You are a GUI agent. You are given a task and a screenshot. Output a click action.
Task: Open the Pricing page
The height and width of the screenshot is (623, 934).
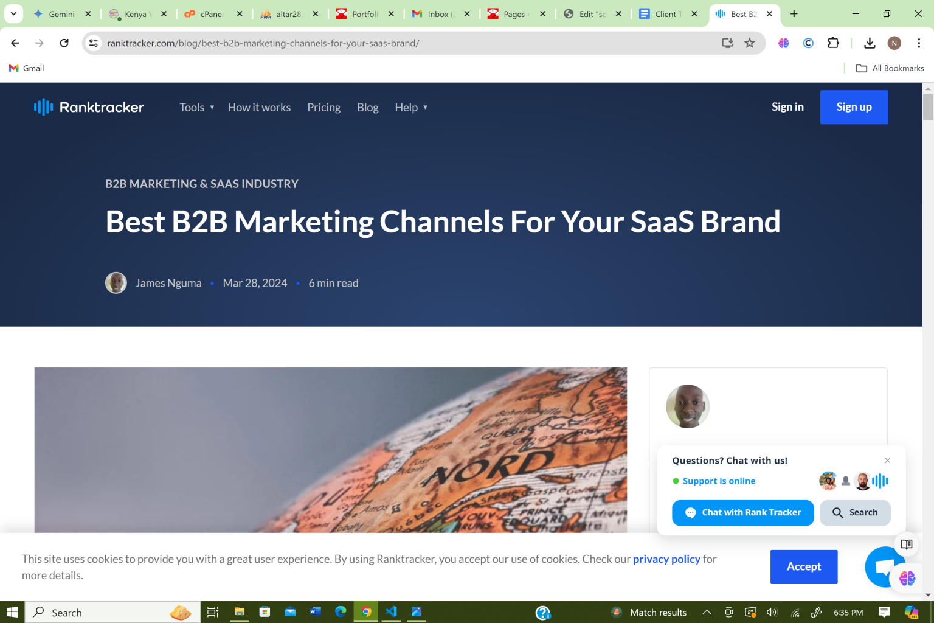pos(323,107)
